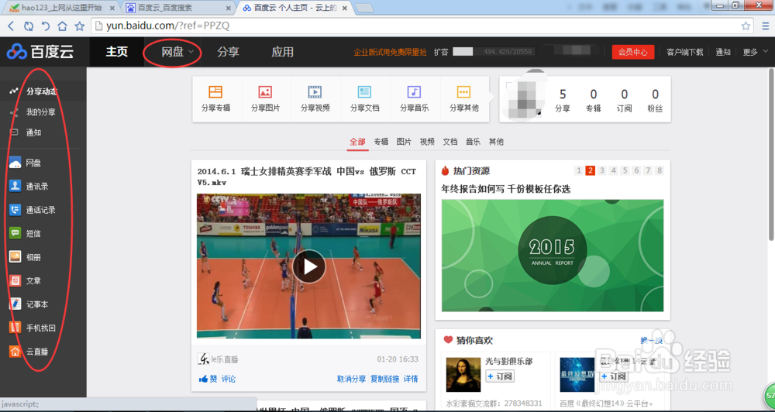Bookmark page with star in address bar

tap(746, 26)
